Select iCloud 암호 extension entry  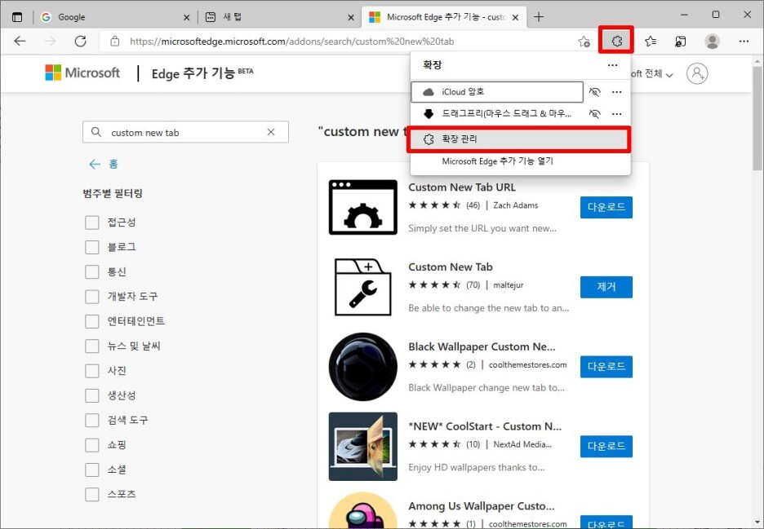pos(497,92)
